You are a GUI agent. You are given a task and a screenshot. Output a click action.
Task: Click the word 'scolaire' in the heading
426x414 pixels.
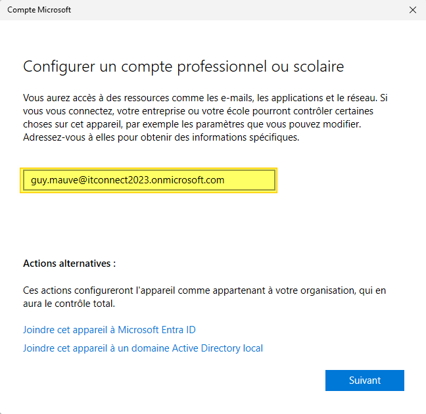coord(319,67)
